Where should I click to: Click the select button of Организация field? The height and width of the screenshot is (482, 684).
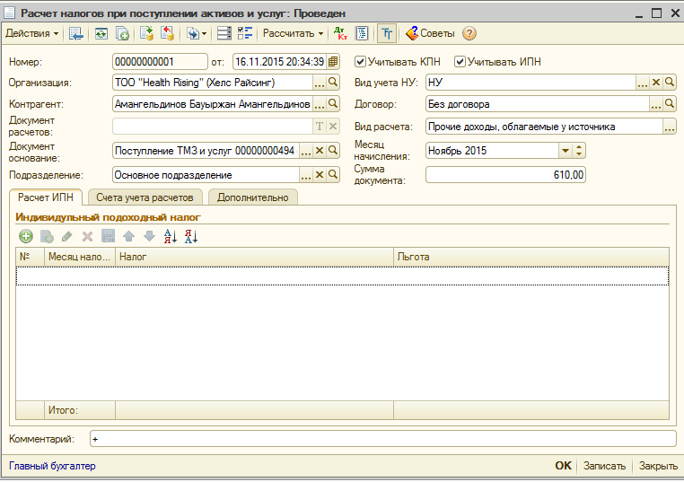[x=320, y=83]
